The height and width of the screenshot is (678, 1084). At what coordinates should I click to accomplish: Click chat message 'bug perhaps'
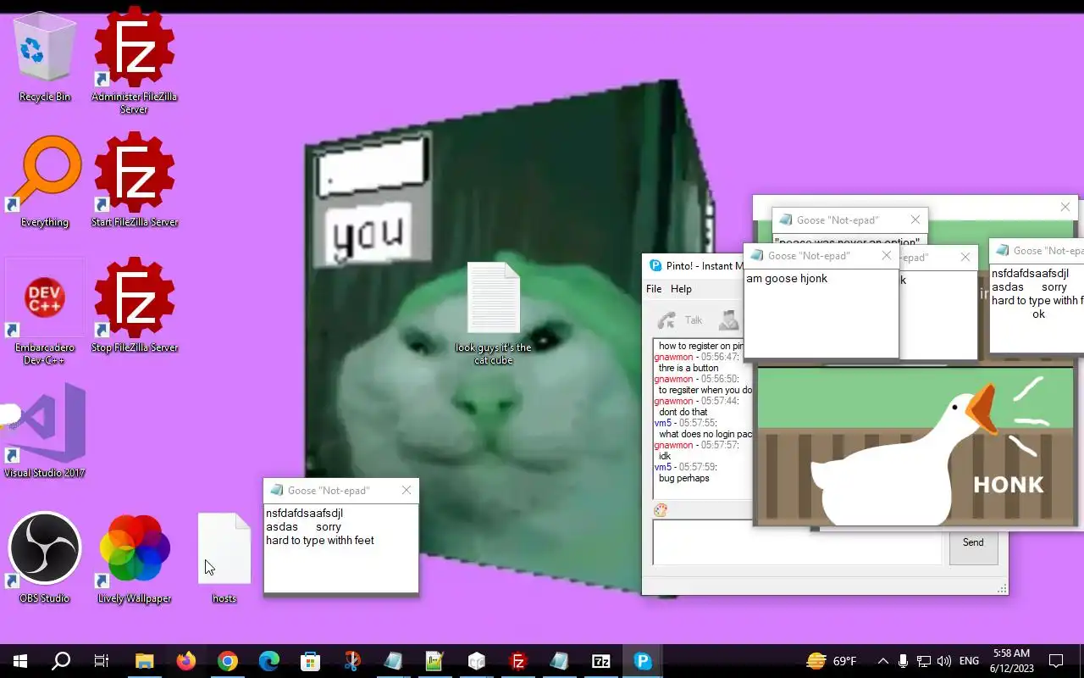[x=684, y=478]
